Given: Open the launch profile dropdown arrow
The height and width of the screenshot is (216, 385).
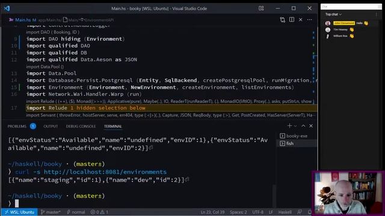Looking at the screenshot, I should [x=295, y=126].
